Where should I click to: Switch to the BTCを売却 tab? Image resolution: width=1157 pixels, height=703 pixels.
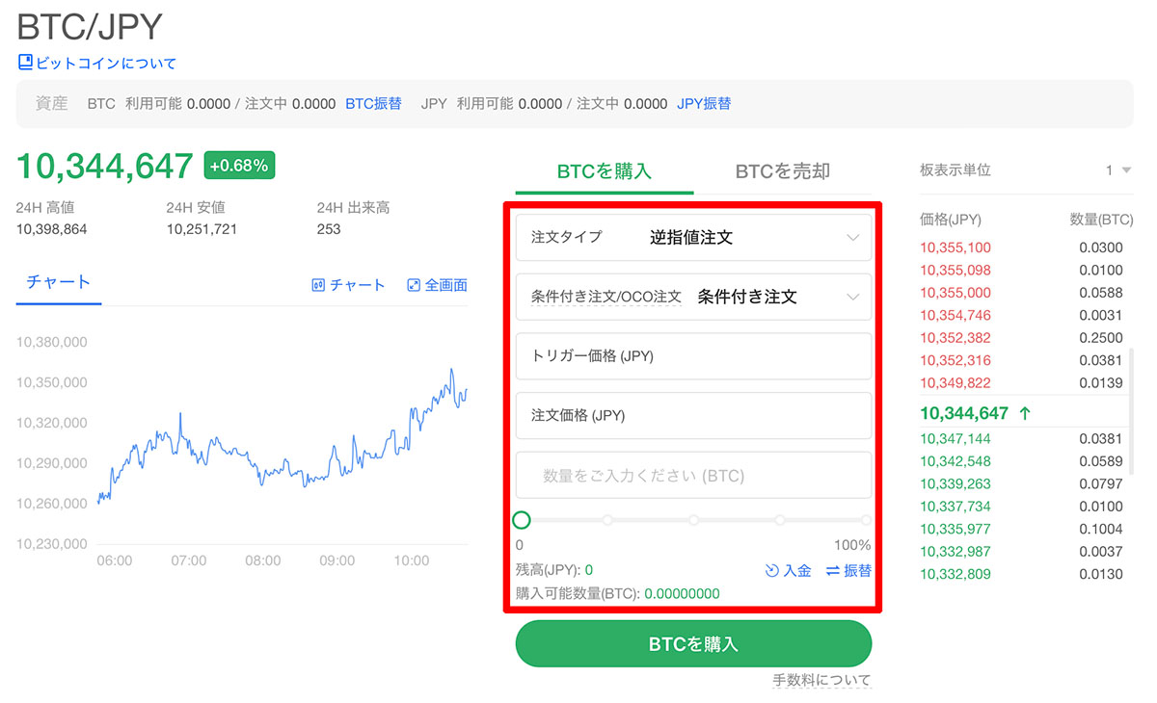[783, 171]
